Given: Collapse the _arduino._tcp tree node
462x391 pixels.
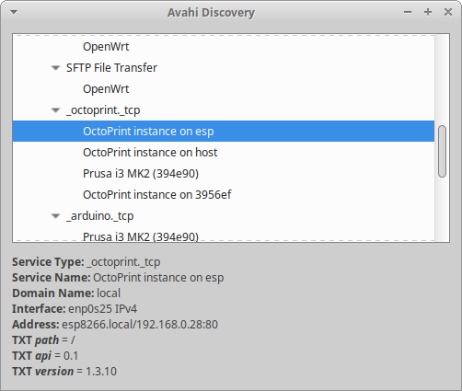Looking at the screenshot, I should click(x=55, y=216).
